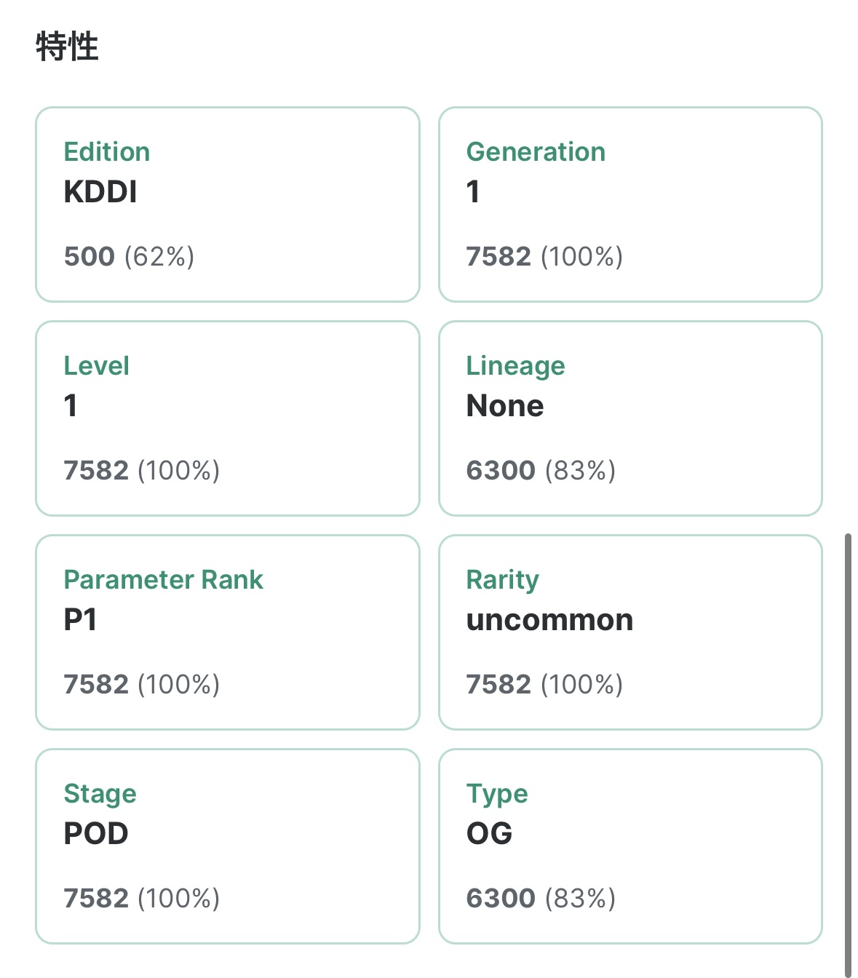
Task: Click the green "Parameter Rank" label
Action: click(x=163, y=580)
